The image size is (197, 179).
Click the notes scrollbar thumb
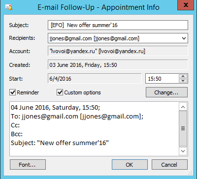[x=183, y=128]
